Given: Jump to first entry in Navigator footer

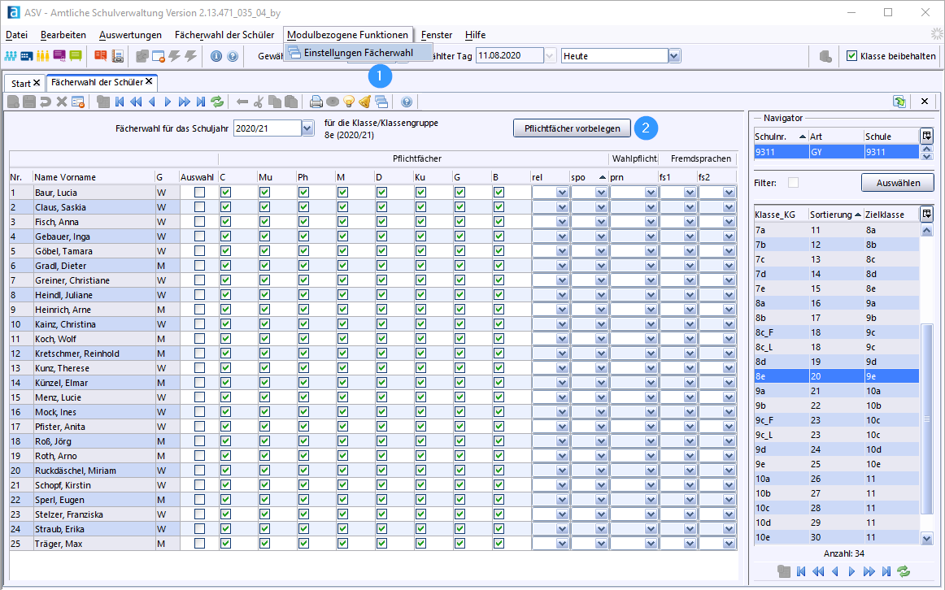Looking at the screenshot, I should point(801,571).
